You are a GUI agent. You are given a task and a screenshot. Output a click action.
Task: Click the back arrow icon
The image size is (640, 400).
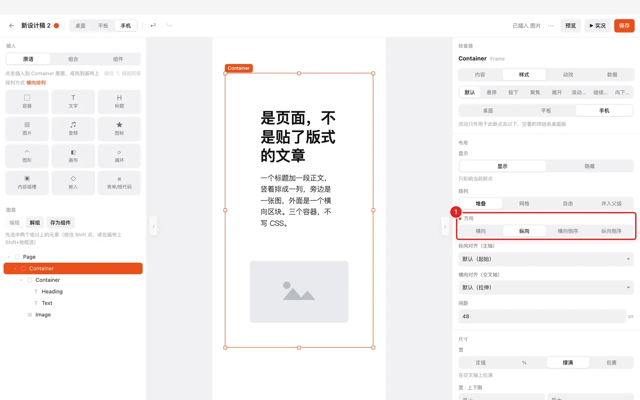[x=12, y=26]
